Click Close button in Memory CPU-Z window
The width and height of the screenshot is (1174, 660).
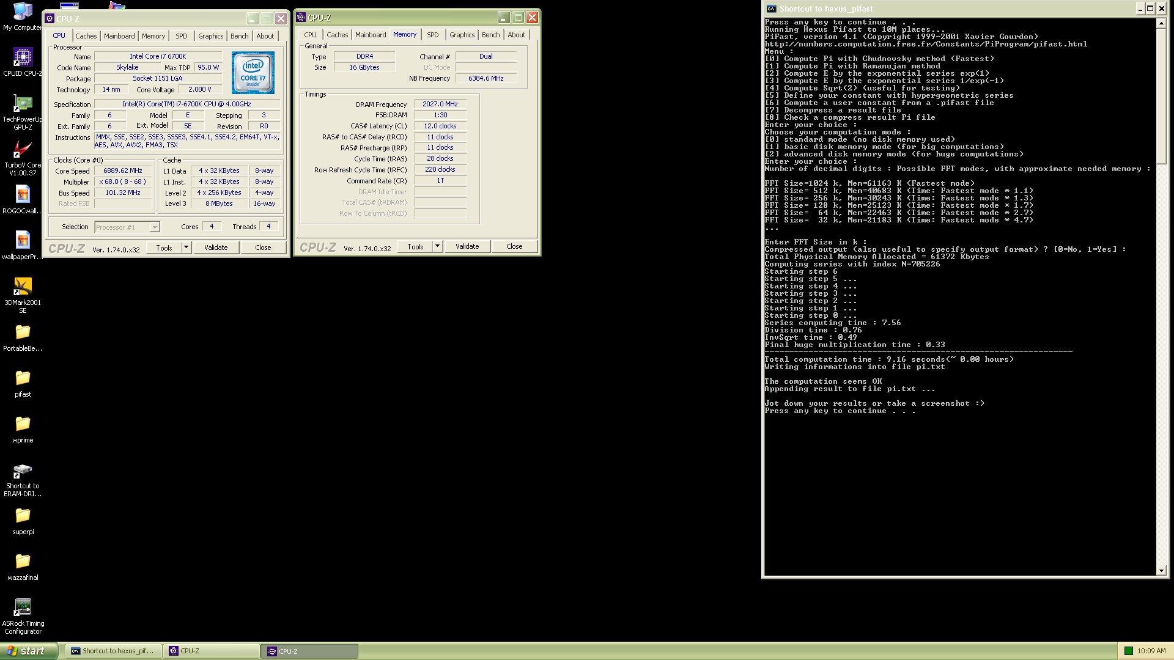pyautogui.click(x=515, y=246)
